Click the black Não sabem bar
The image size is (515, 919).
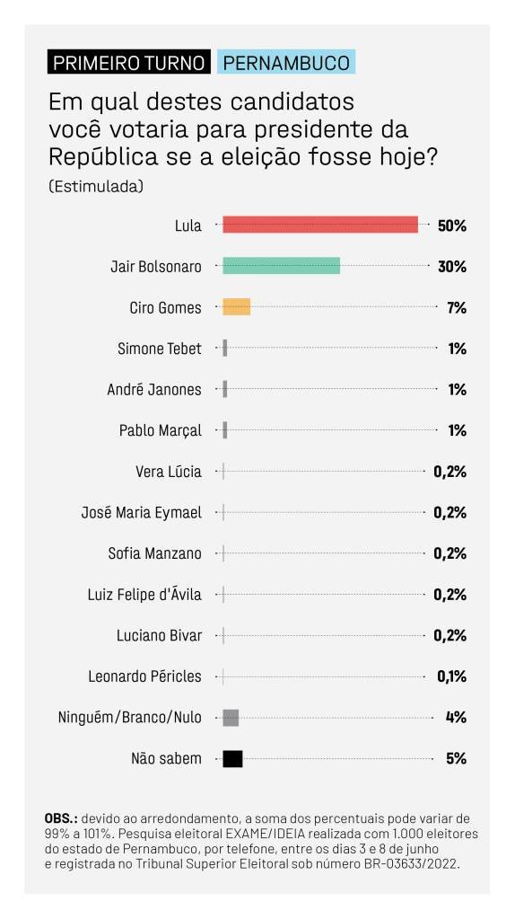(232, 758)
